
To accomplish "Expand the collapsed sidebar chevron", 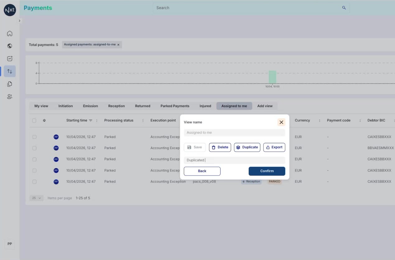I will coord(20,21).
